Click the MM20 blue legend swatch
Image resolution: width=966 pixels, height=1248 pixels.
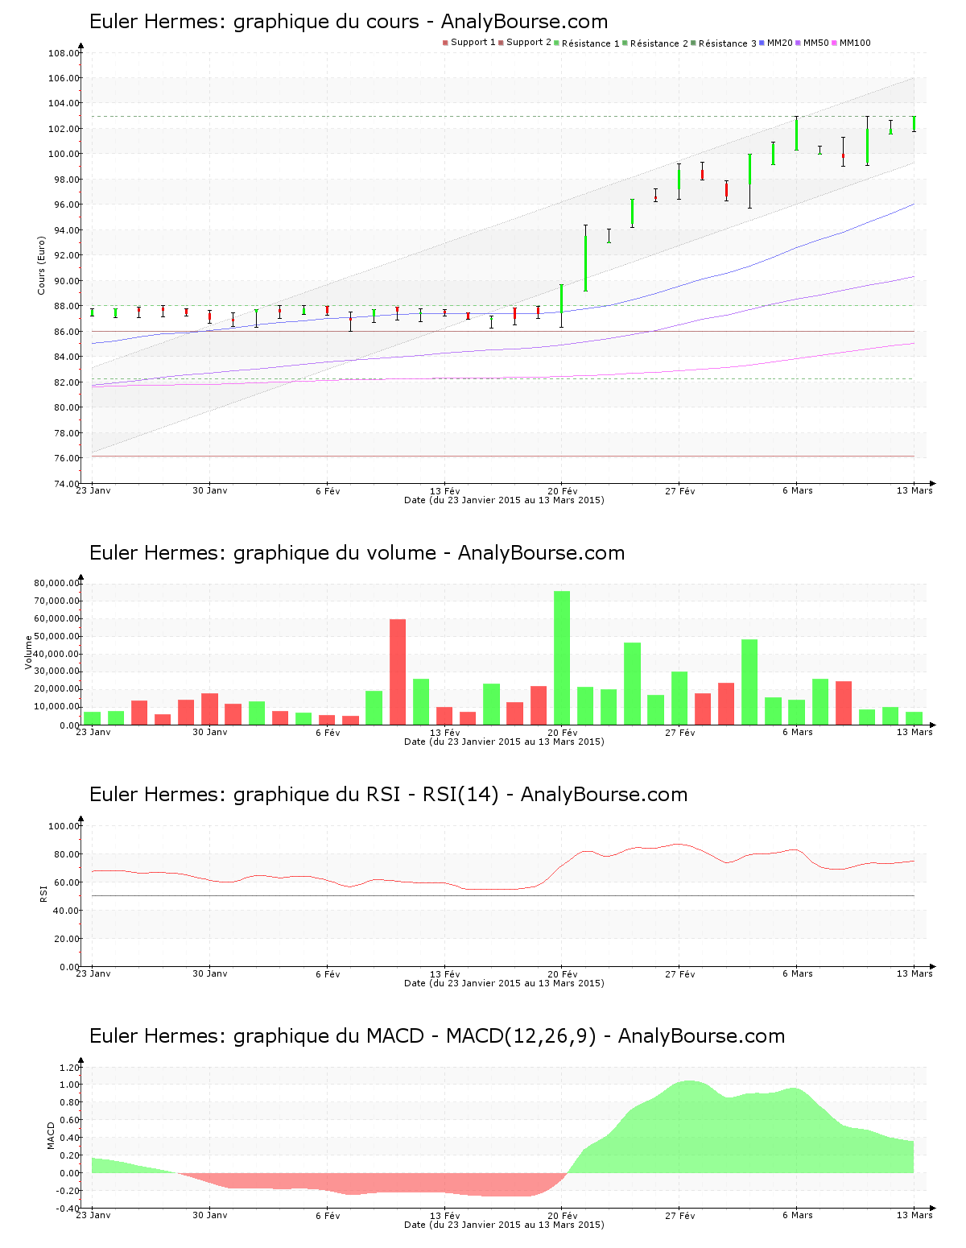point(762,43)
